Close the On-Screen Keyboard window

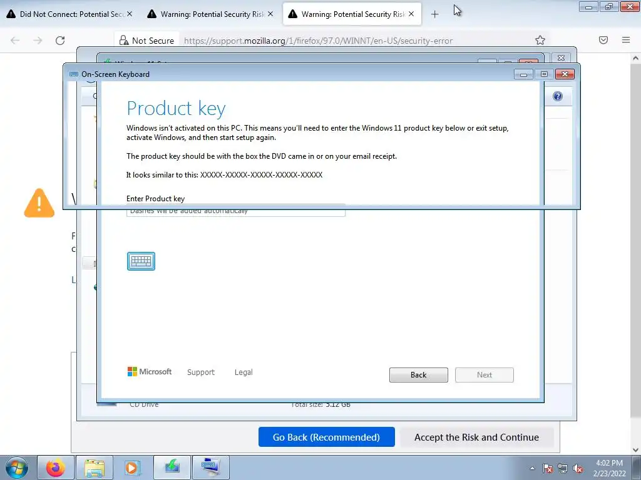pos(565,74)
